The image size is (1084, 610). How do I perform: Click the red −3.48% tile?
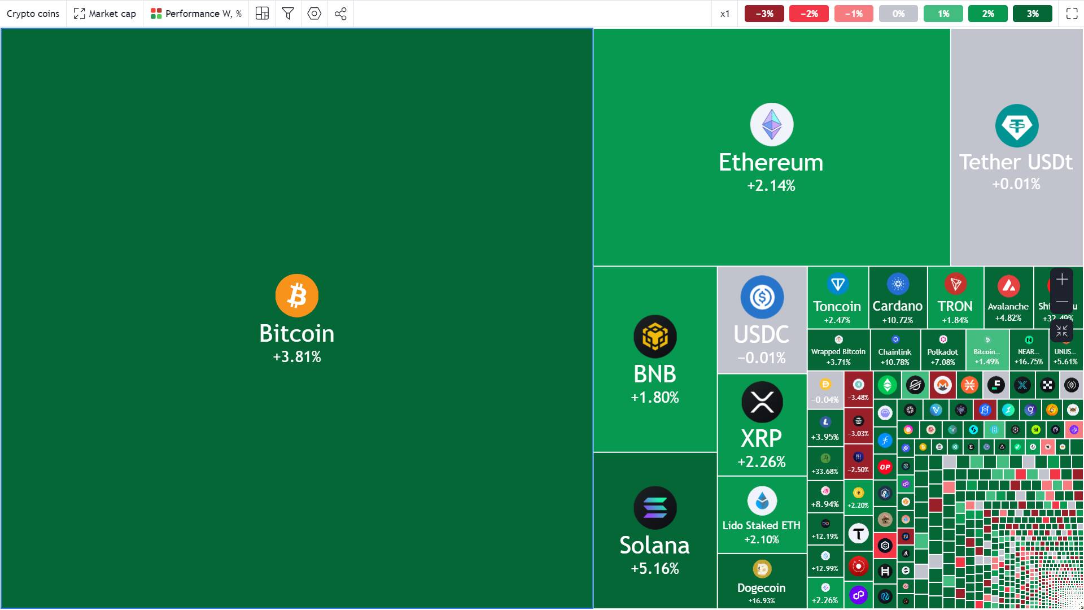tap(858, 390)
